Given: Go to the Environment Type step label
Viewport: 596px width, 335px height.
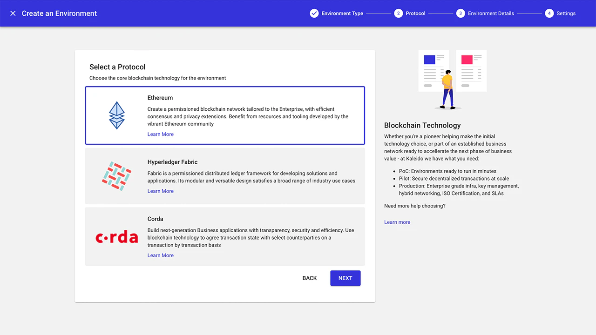Looking at the screenshot, I should pos(342,13).
